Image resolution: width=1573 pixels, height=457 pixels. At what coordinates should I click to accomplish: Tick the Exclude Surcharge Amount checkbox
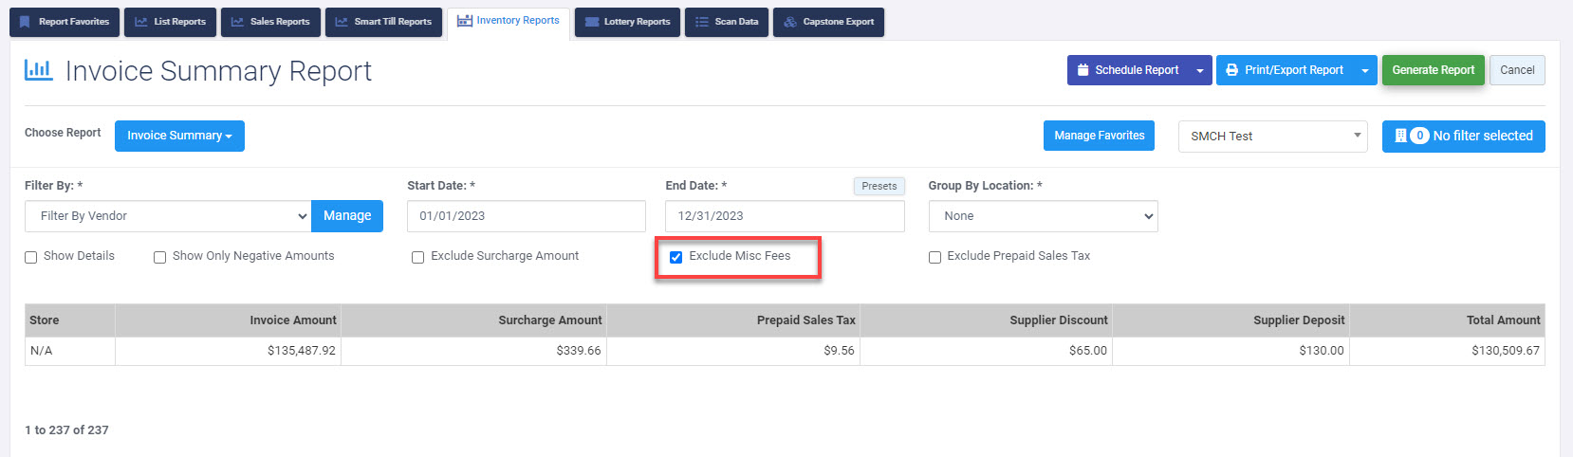418,257
